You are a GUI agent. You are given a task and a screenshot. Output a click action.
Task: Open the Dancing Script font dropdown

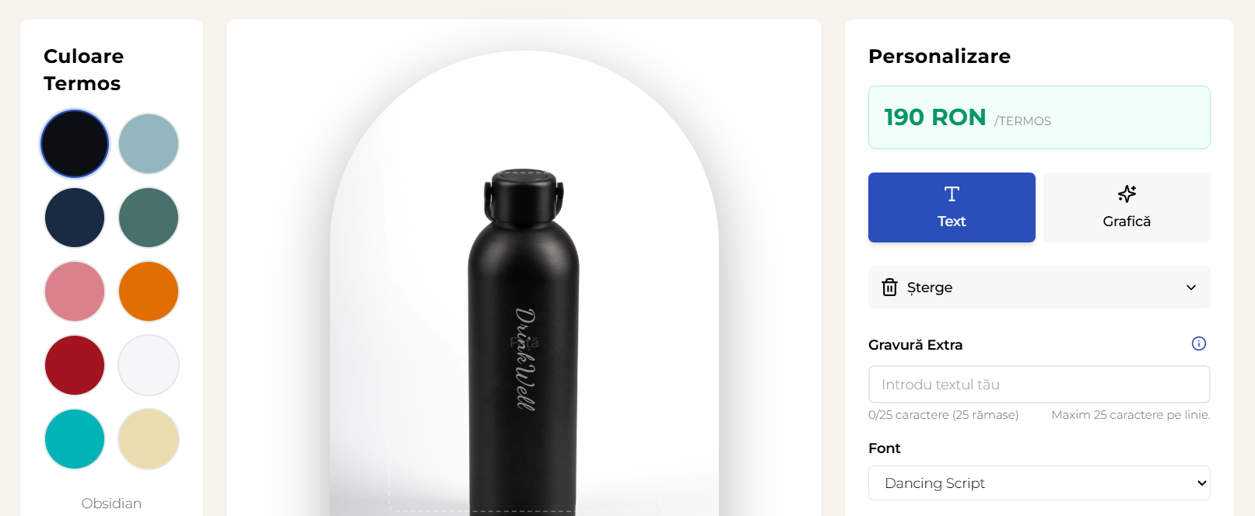pyautogui.click(x=1039, y=483)
